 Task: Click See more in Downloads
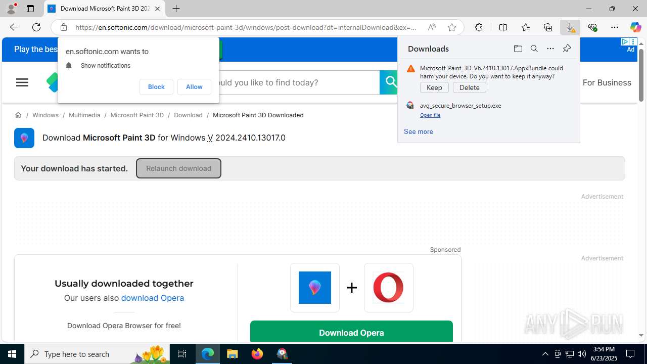419,131
